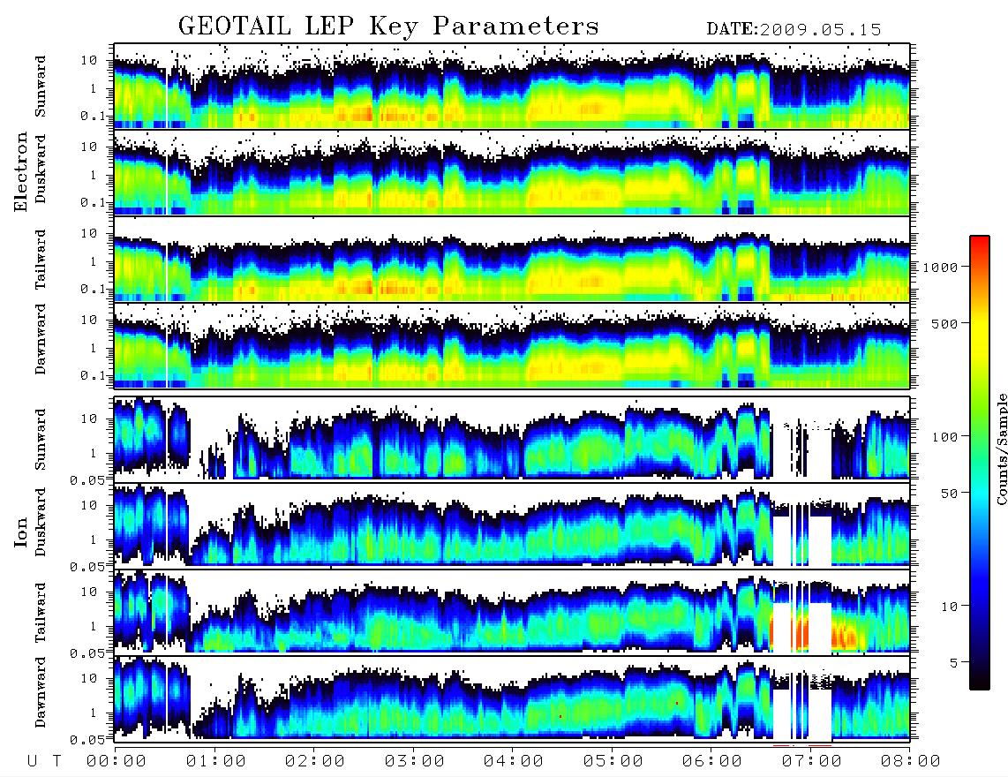Click inside the Ion Tailward spectrogram panel
This screenshot has height=777, width=1008.
(512, 611)
